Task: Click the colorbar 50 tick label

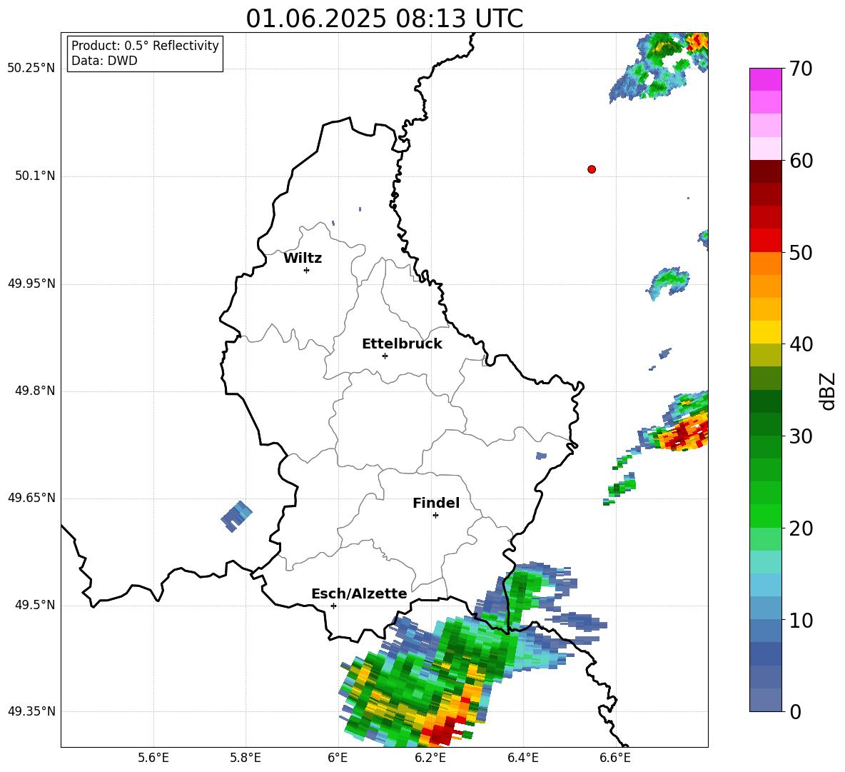Action: (x=801, y=253)
